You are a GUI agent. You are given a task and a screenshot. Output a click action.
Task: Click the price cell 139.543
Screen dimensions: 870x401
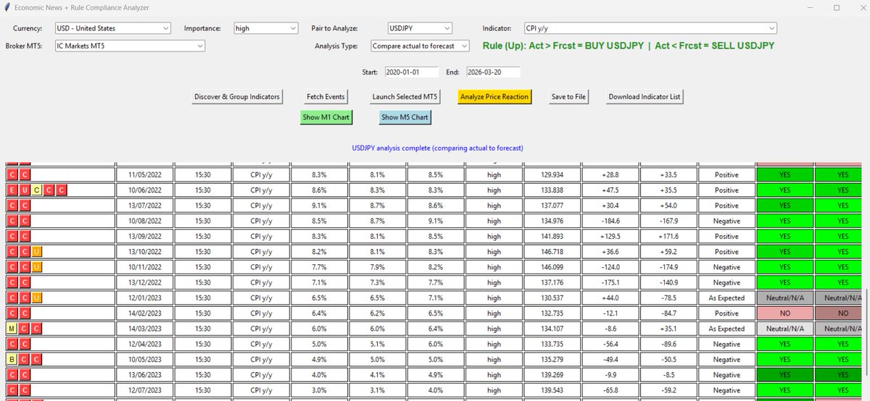click(552, 390)
